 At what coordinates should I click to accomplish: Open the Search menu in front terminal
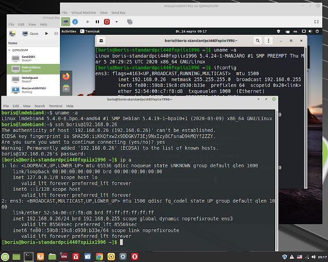click(x=39, y=106)
